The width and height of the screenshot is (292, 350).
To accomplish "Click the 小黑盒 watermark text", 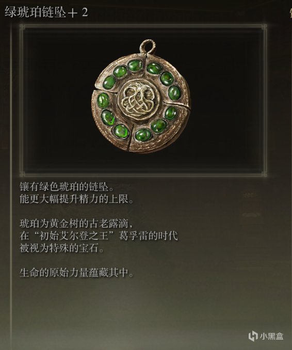I will click(272, 336).
